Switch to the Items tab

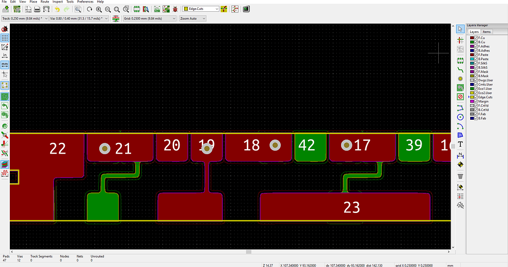point(486,32)
